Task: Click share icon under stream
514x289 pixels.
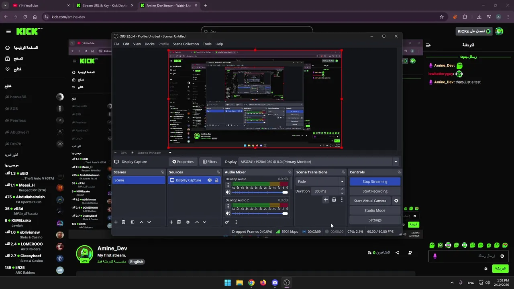Action: (x=397, y=252)
